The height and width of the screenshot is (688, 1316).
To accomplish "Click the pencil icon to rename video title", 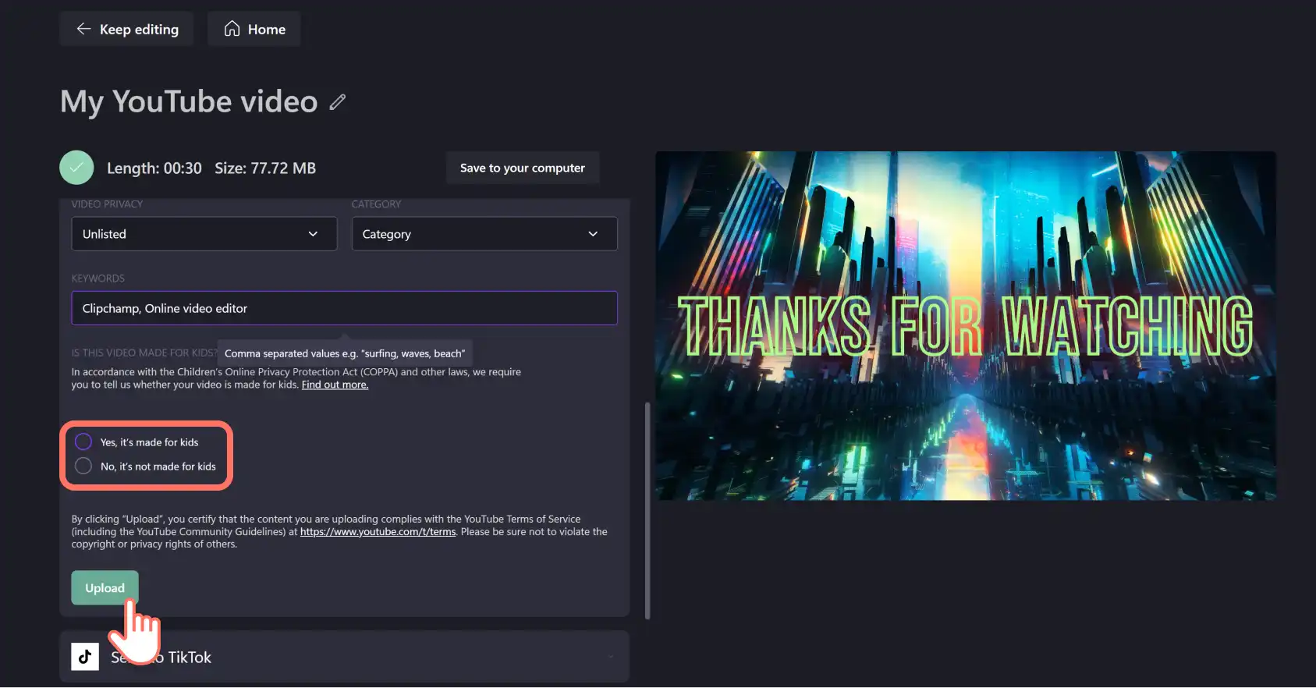I will [x=337, y=102].
